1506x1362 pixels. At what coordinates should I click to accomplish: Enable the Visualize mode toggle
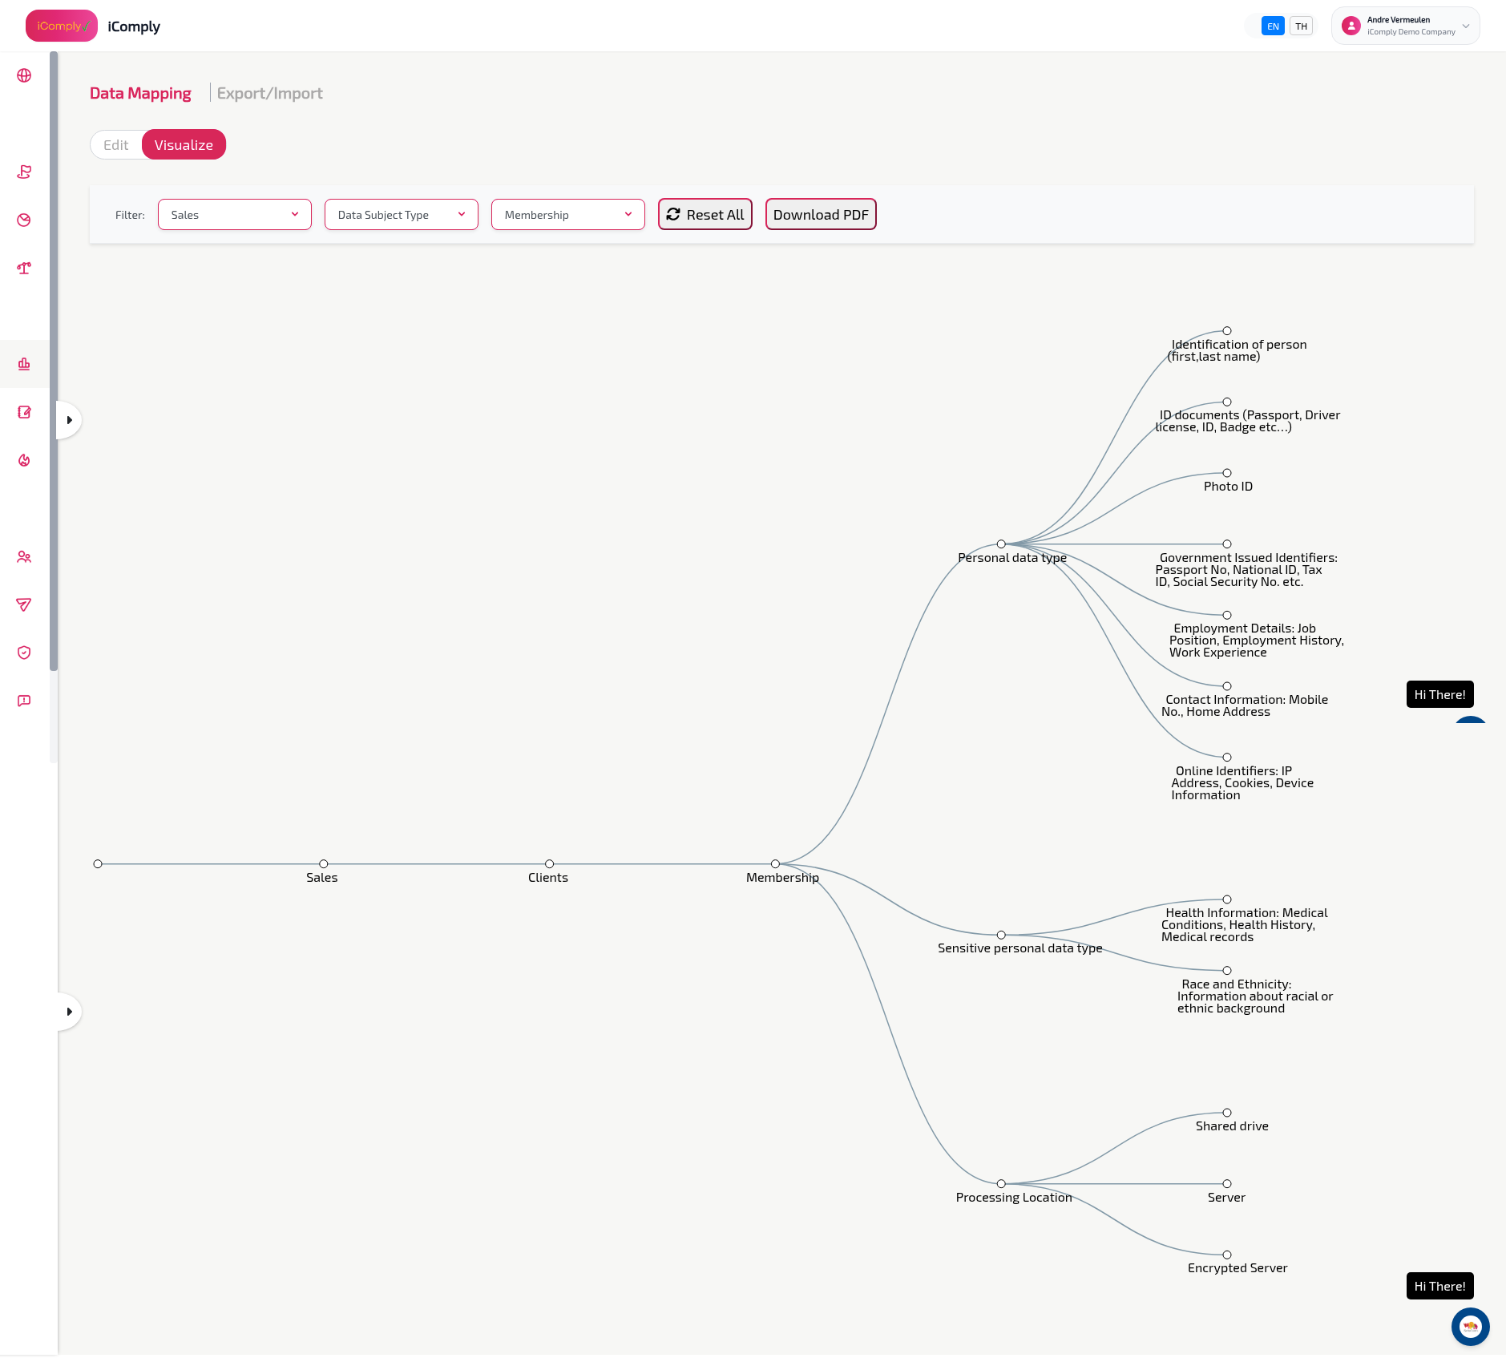(x=184, y=144)
